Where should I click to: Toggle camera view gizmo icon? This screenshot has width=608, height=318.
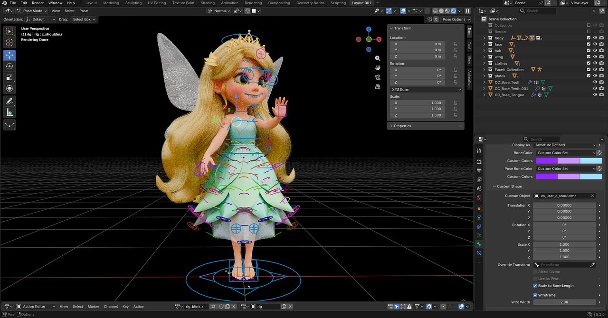[378, 77]
